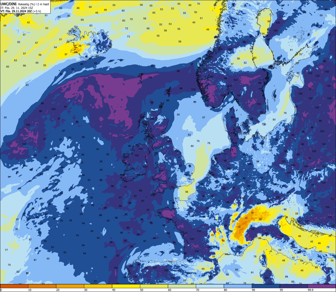The width and height of the screenshot is (336, 292).
Task: Click the 40–50 bright yellow legend swatch
Action: point(126,286)
